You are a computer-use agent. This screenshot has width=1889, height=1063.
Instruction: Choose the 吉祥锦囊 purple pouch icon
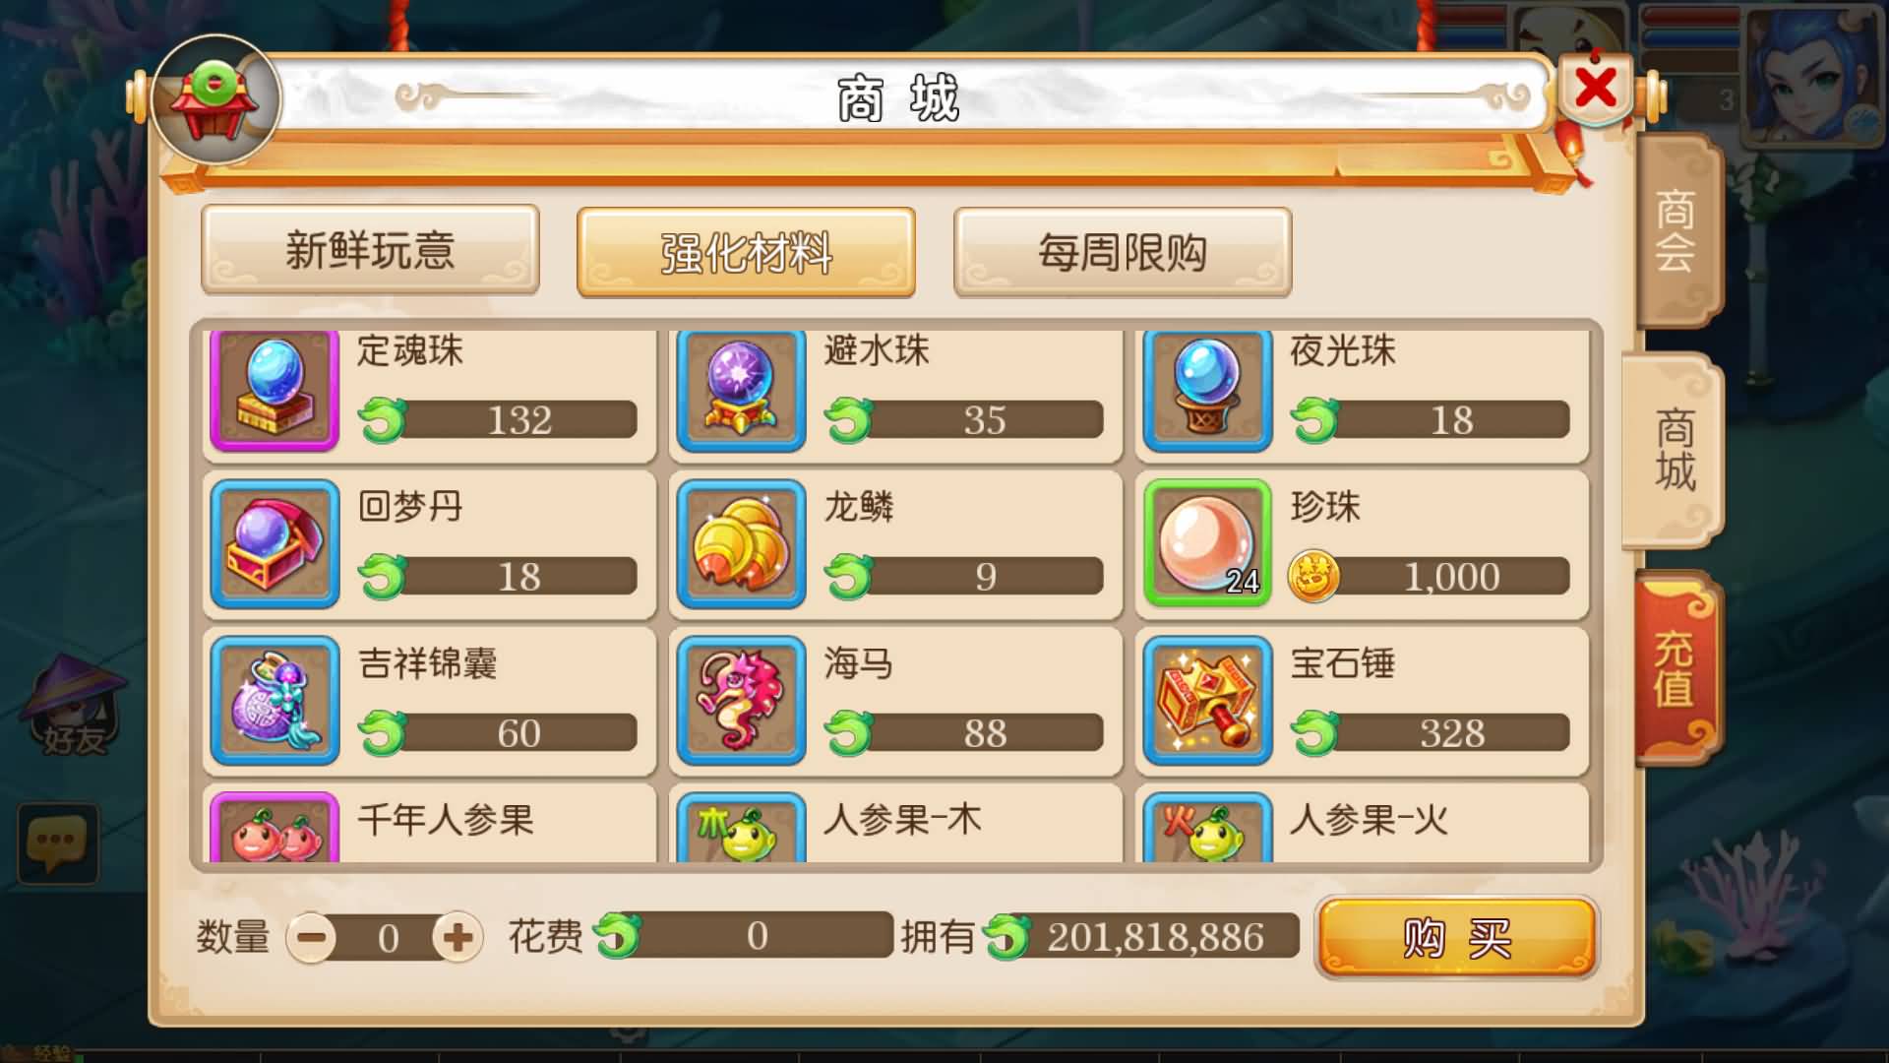tap(274, 701)
